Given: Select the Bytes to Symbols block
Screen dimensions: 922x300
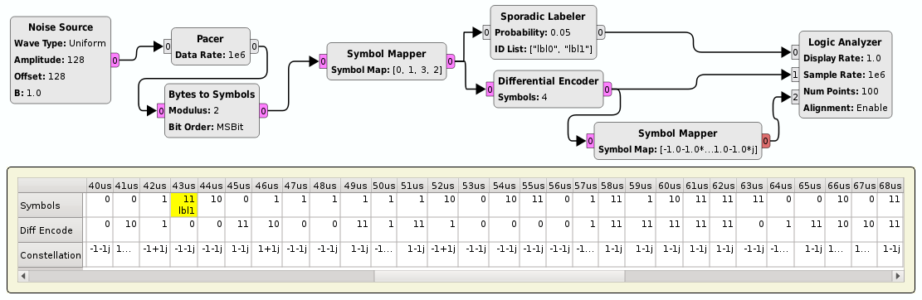Looking at the screenshot, I should 212,110.
